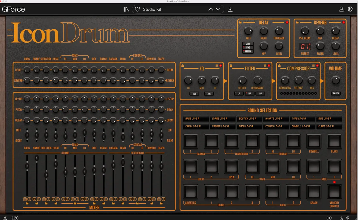Viewport: 358px width, 220px height.
Task: Enable the EQ SUB switch
Action: pos(194,93)
